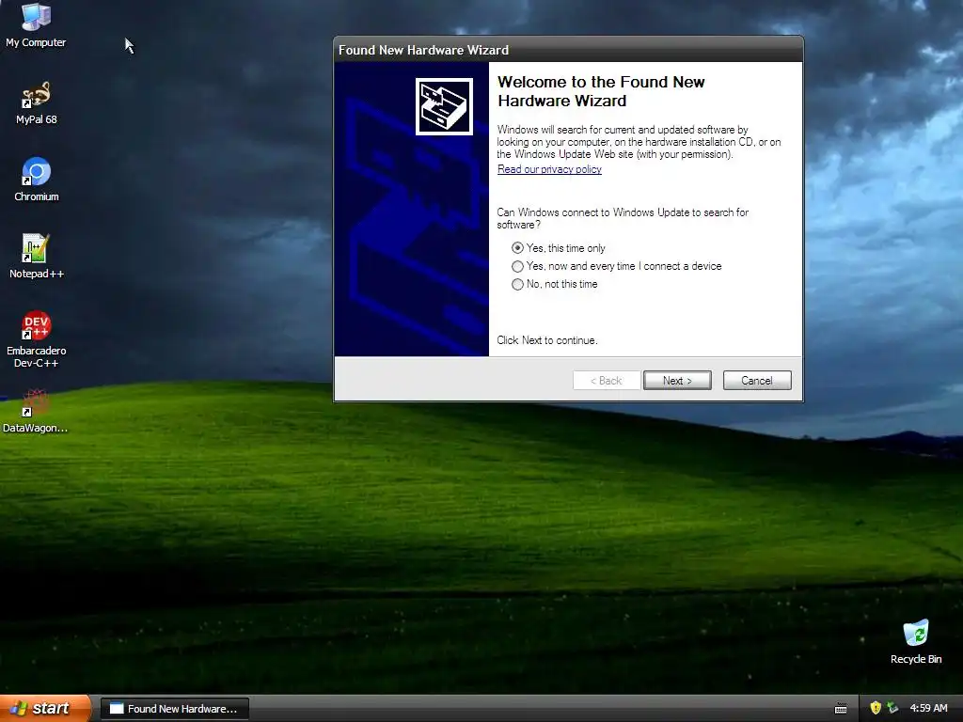Click the hardware wizard picture icon

click(x=444, y=106)
